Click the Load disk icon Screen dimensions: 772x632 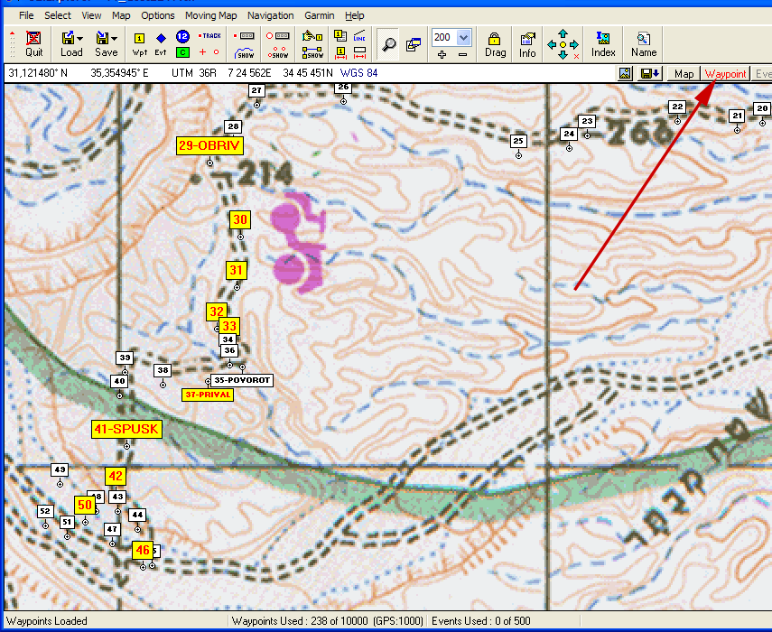pos(68,39)
